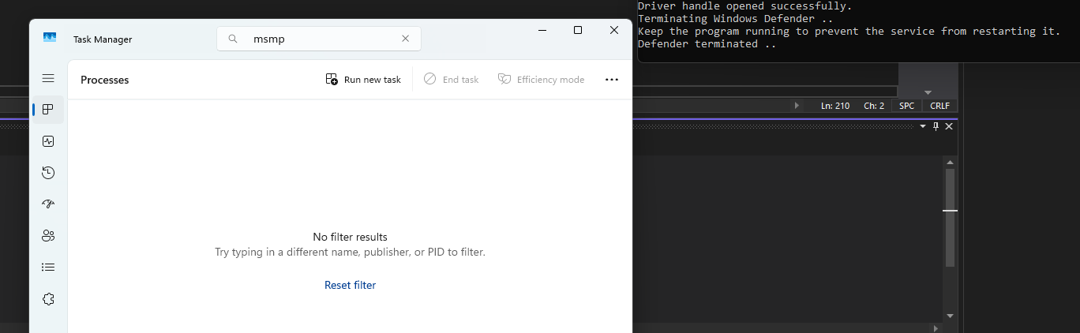Image resolution: width=1080 pixels, height=333 pixels.
Task: Click the panel's vertical scrollbar thumb
Action: 950,217
